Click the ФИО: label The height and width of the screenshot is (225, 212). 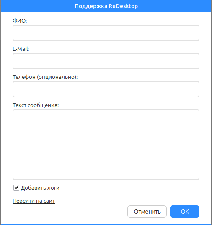[20, 21]
